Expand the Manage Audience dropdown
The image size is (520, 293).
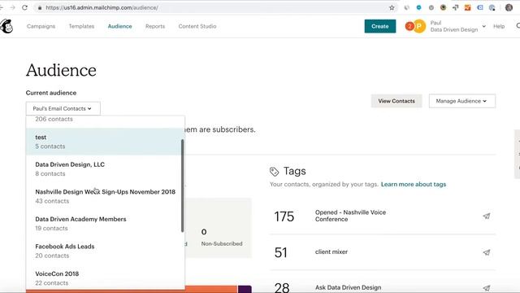pyautogui.click(x=462, y=101)
